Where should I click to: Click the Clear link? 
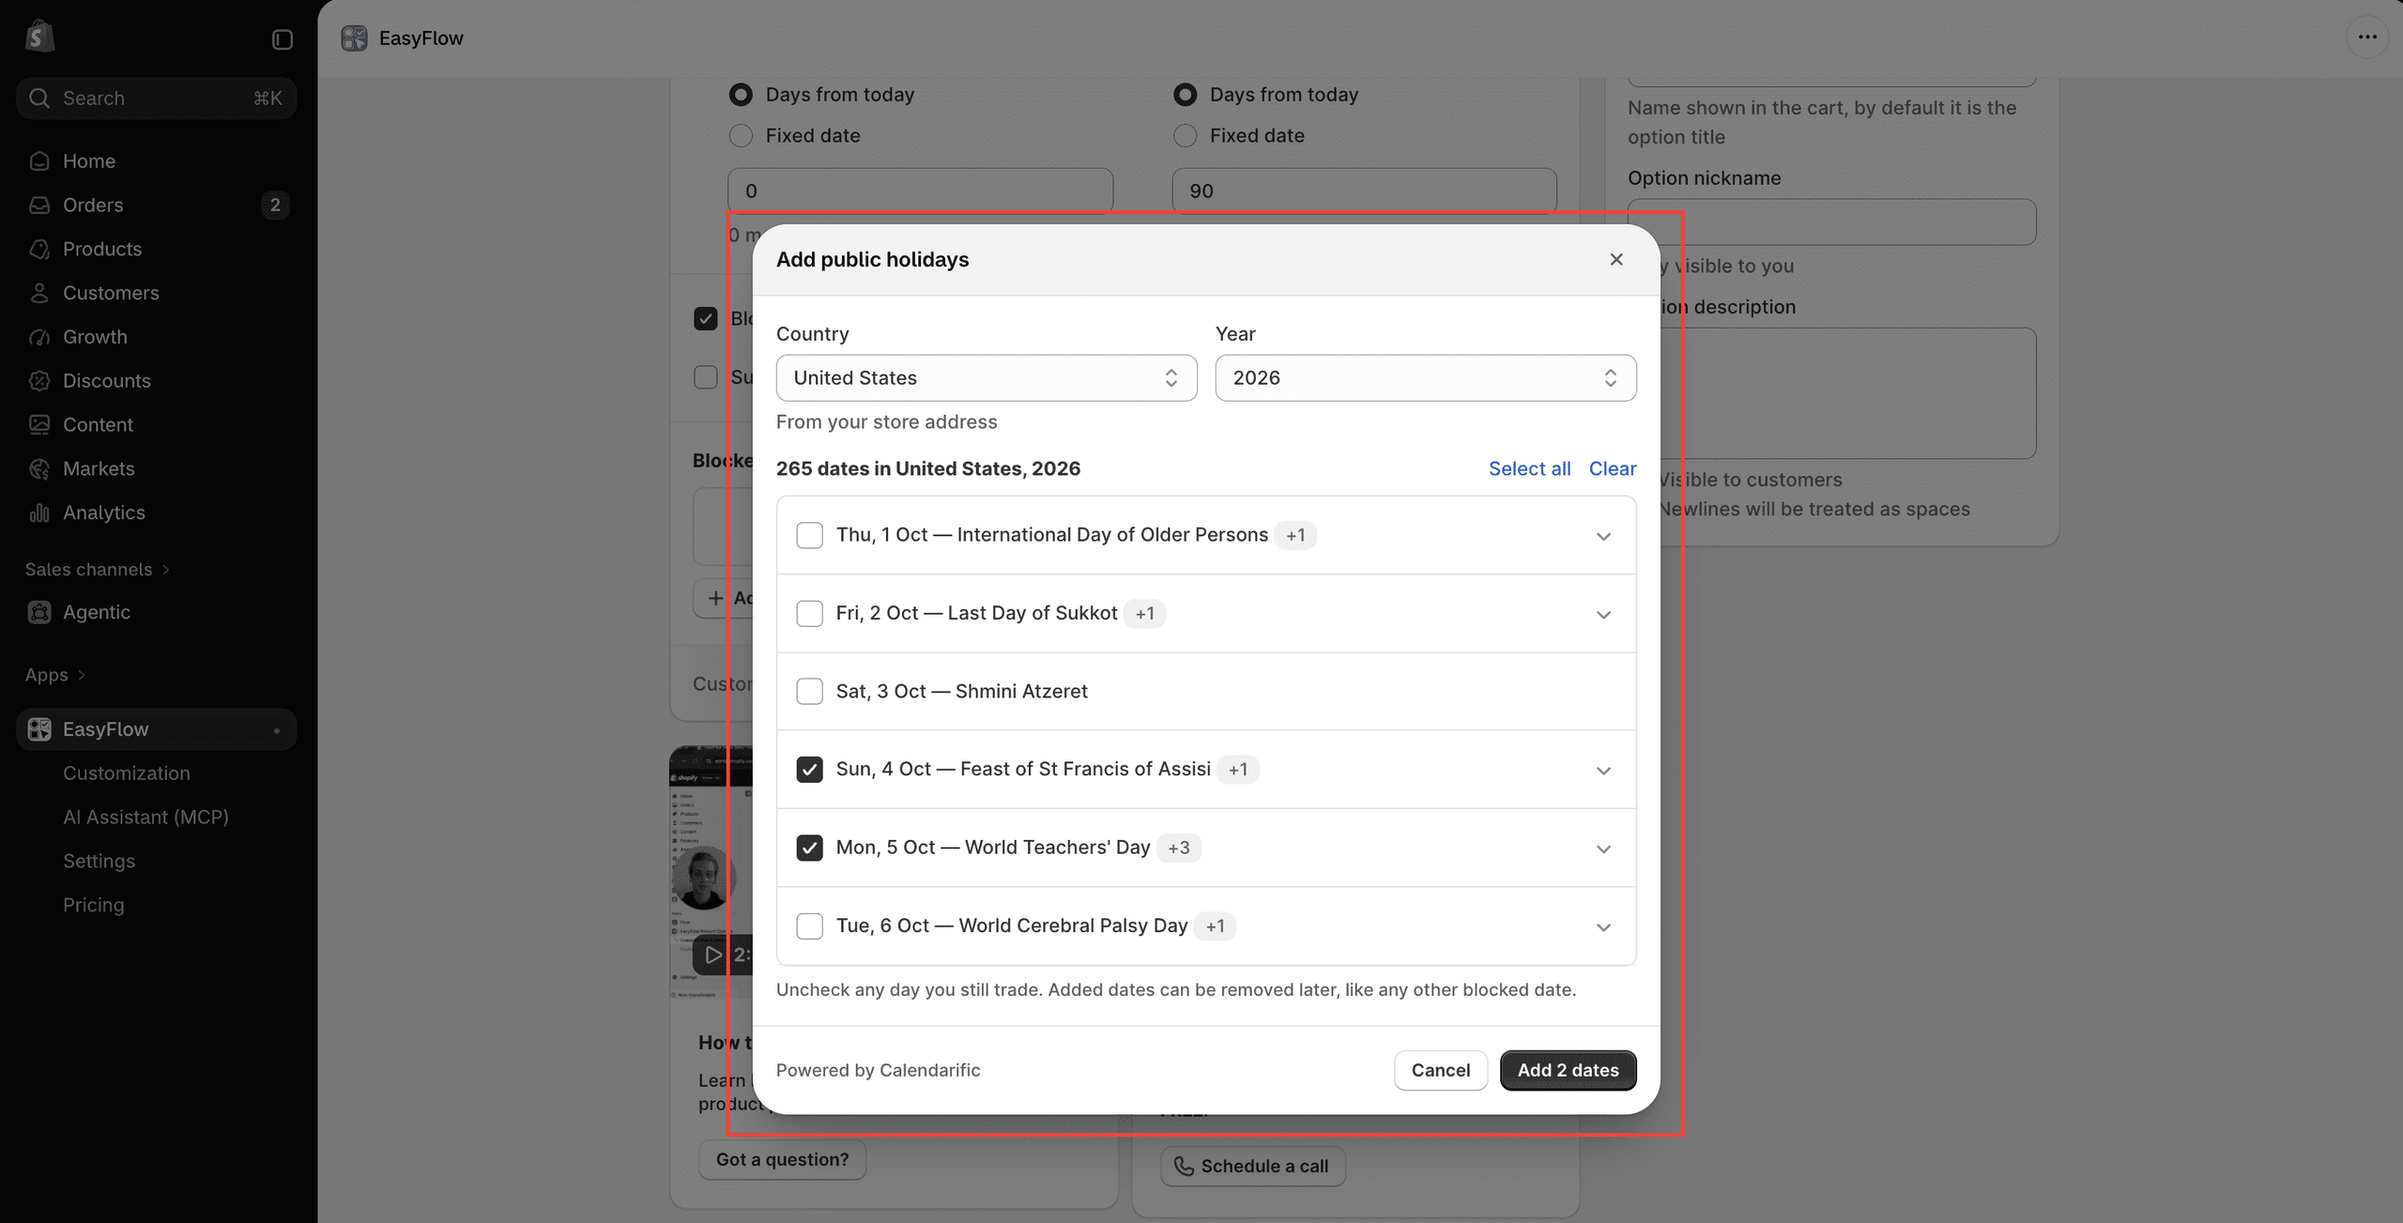[x=1613, y=468]
